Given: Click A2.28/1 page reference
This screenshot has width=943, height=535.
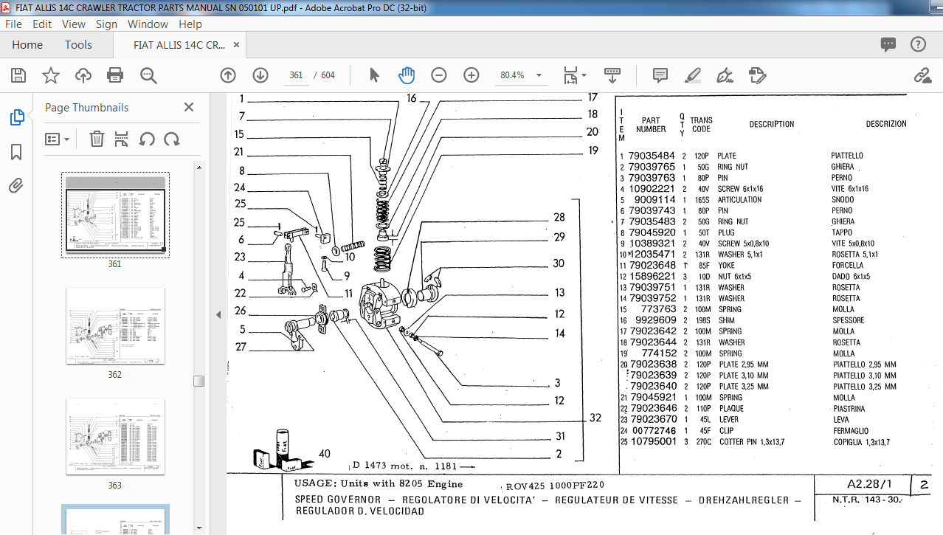Looking at the screenshot, I should [871, 484].
